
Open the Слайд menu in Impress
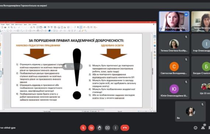(13, 25)
